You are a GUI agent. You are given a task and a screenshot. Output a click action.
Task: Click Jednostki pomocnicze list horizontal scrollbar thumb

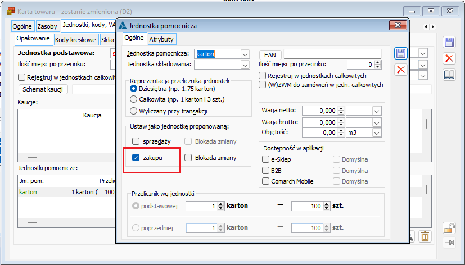(32, 223)
